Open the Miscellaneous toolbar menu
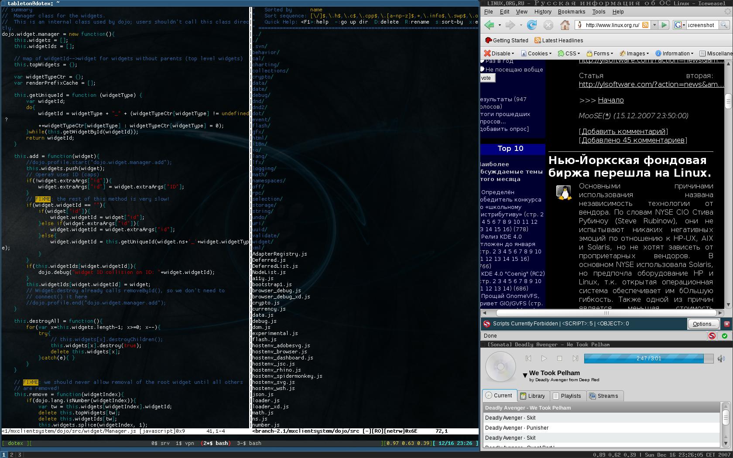 pyautogui.click(x=716, y=53)
